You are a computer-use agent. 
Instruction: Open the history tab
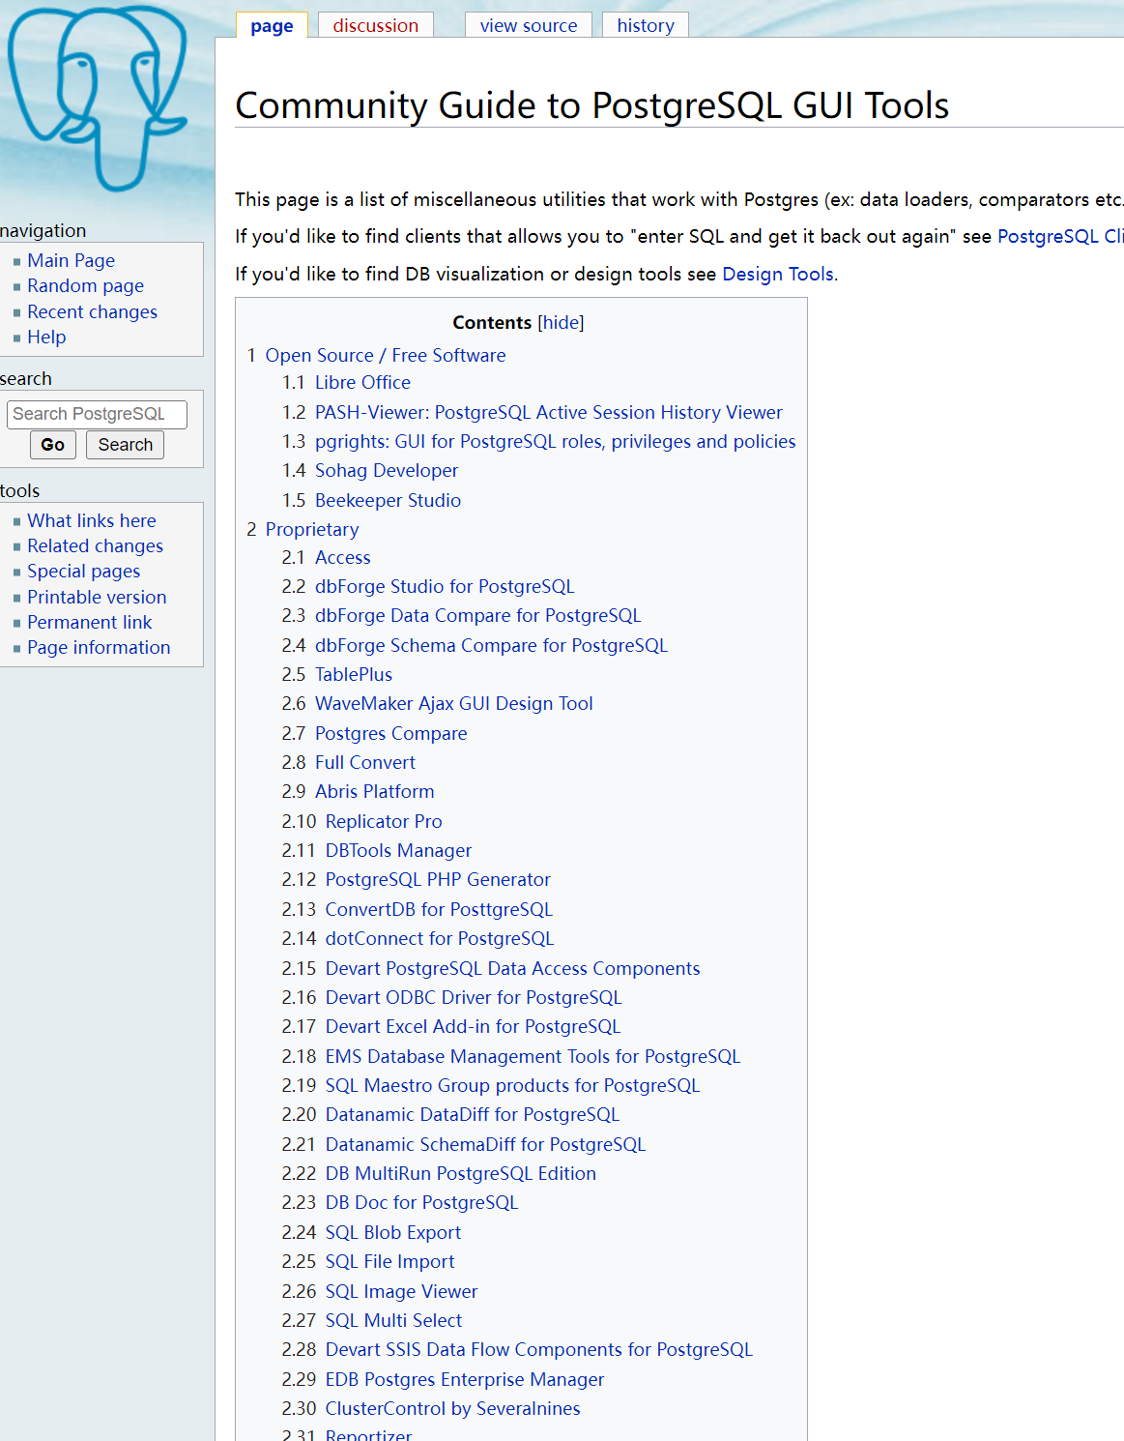(646, 25)
